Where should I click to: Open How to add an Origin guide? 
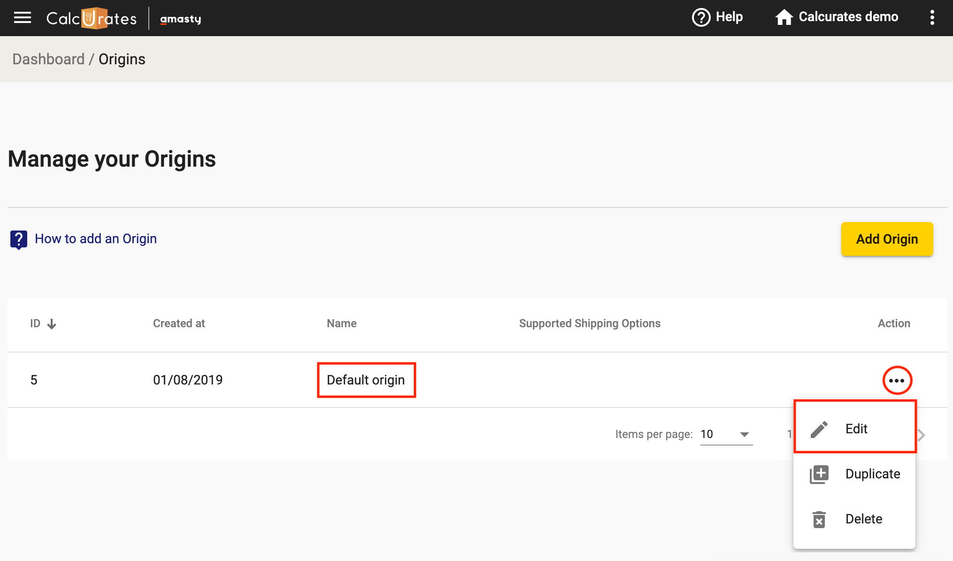click(96, 238)
